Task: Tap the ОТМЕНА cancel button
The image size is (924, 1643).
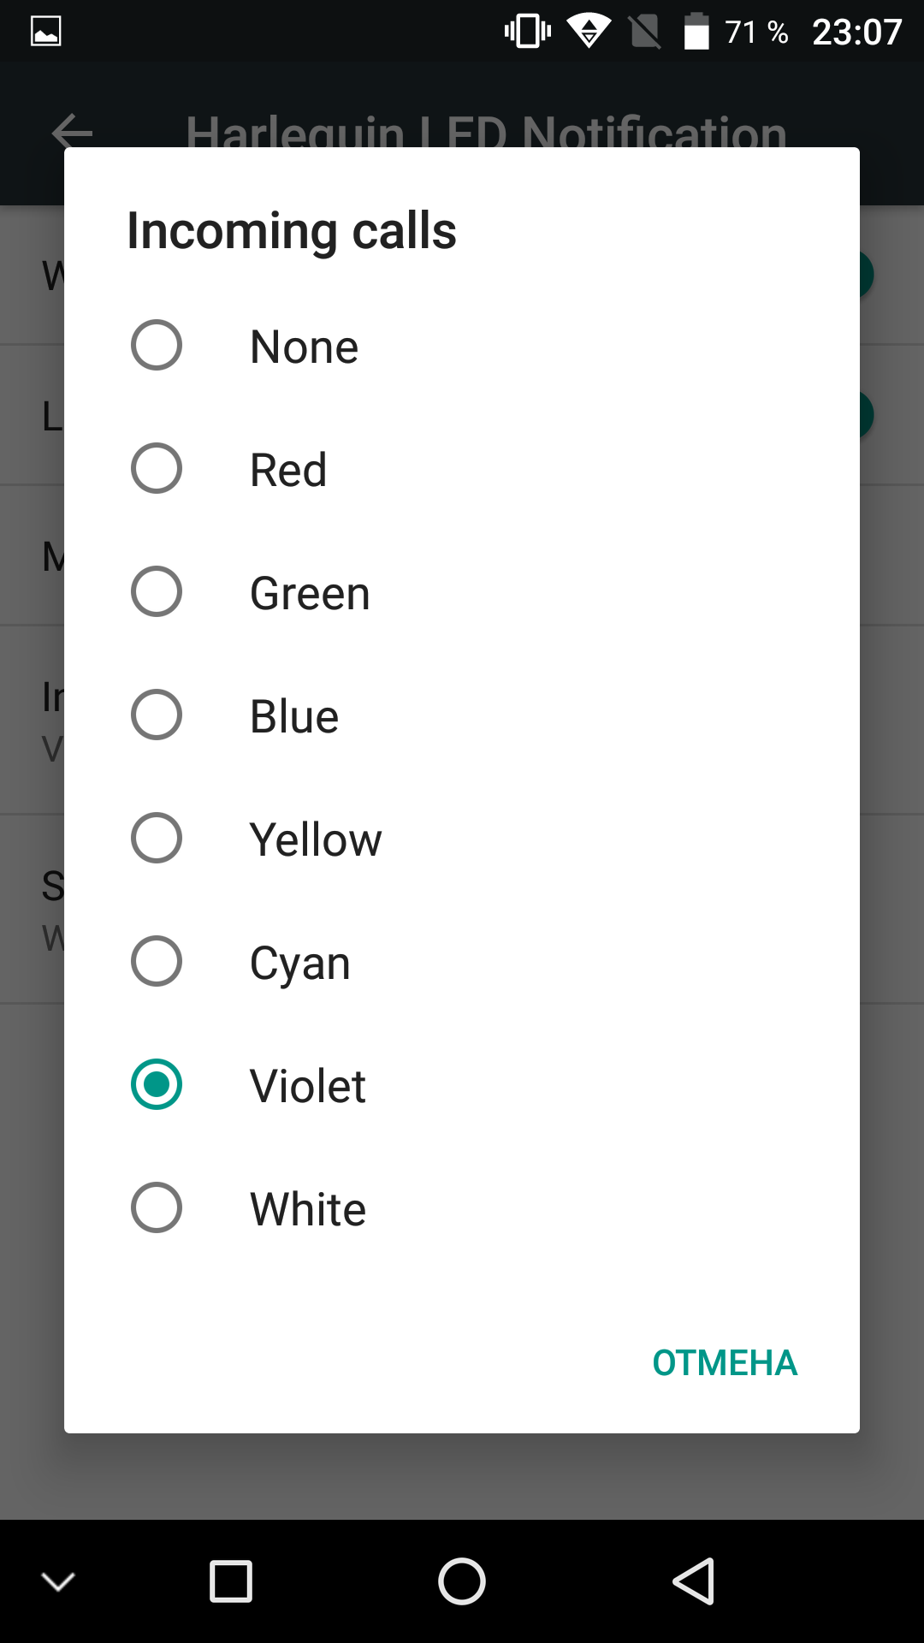Action: pos(725,1362)
